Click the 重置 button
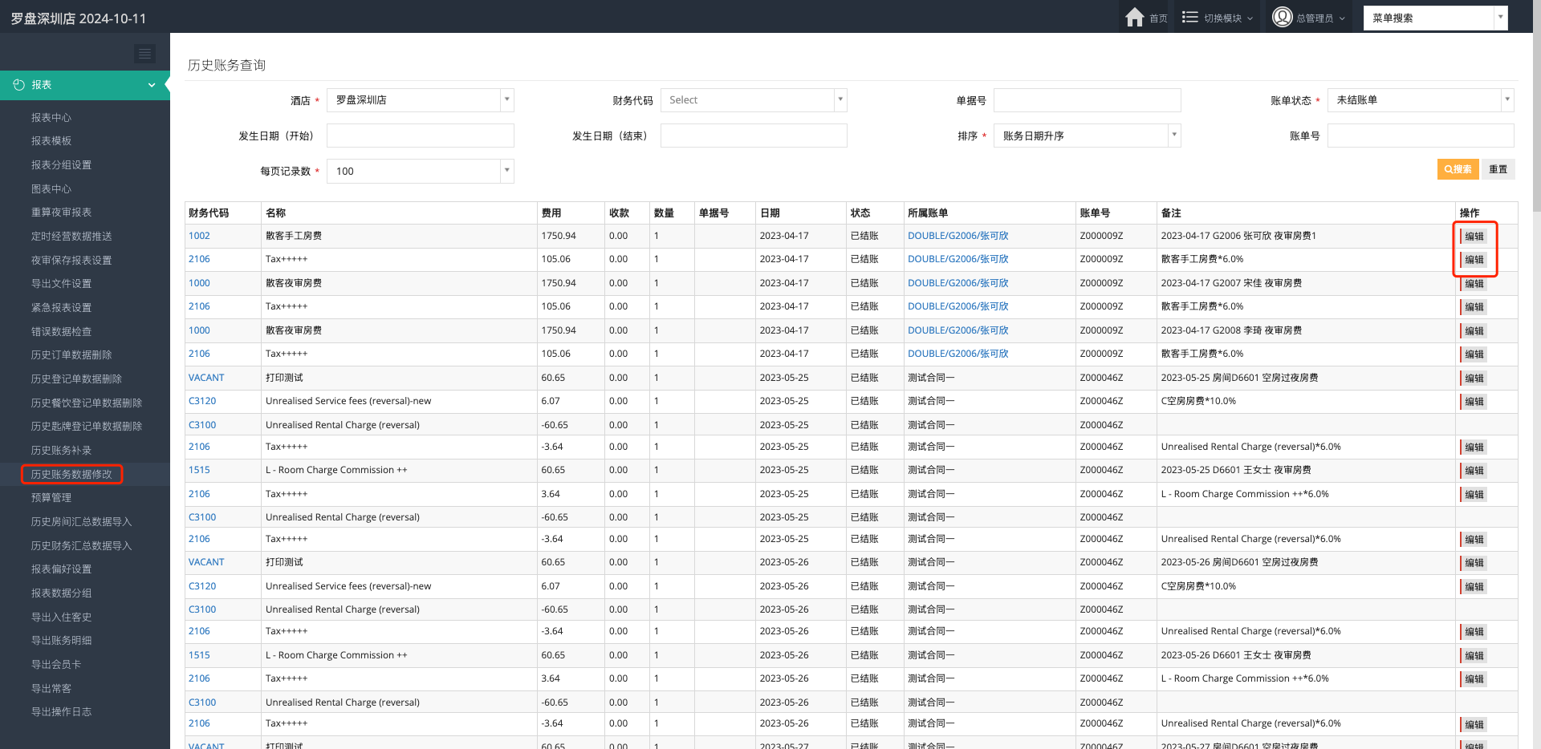1541x749 pixels. pos(1498,169)
